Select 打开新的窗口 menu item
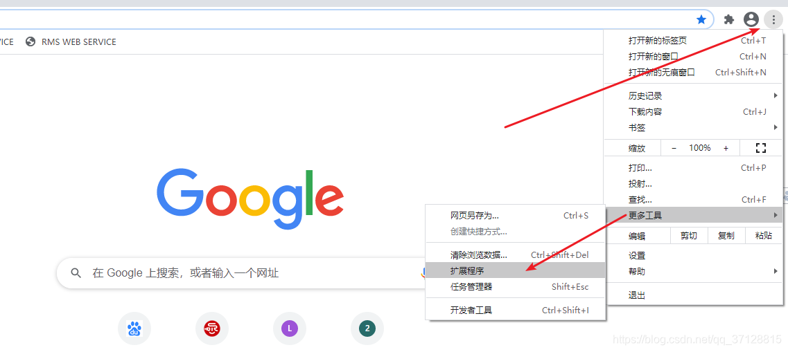Viewport: 788px width, 352px height. click(x=693, y=57)
